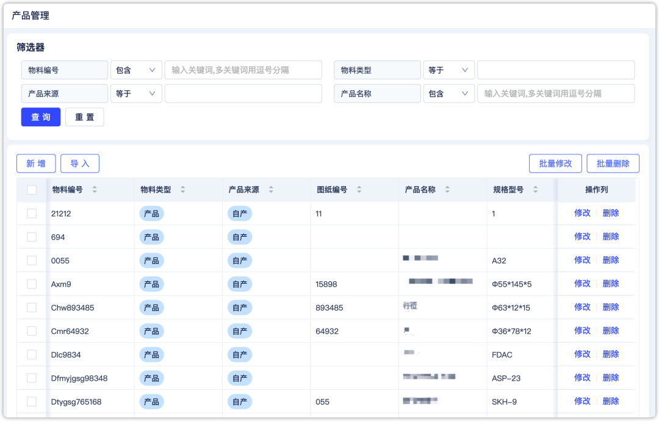Screen dimensions: 659x421
Task: Open the 等于 dropdown beside 物料类型
Action: (449, 70)
